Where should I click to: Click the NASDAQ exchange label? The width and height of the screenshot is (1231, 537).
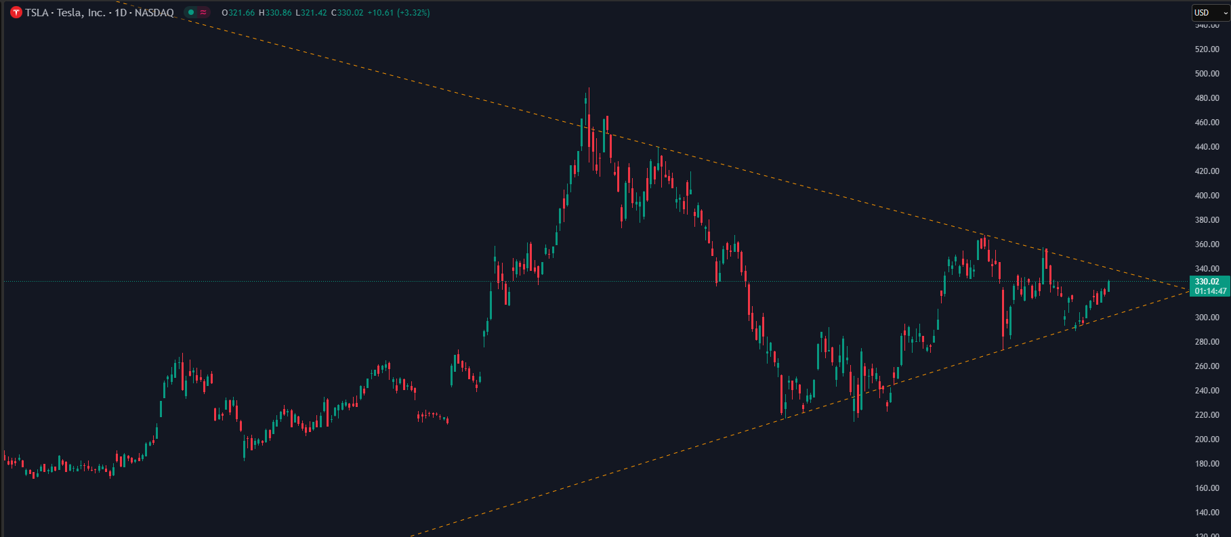(154, 13)
